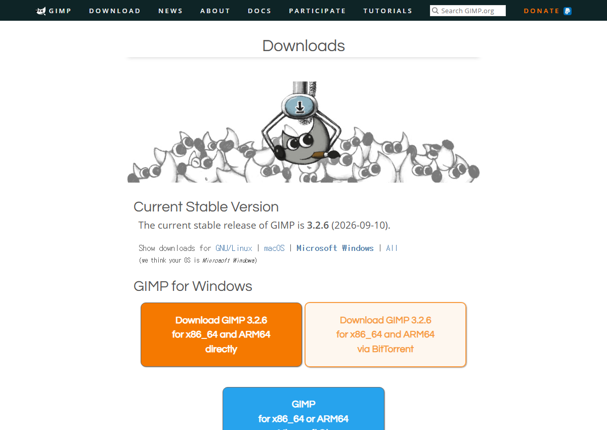
Task: Click the Donate link in header
Action: pyautogui.click(x=542, y=11)
